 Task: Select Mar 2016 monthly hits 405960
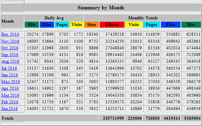(193, 95)
